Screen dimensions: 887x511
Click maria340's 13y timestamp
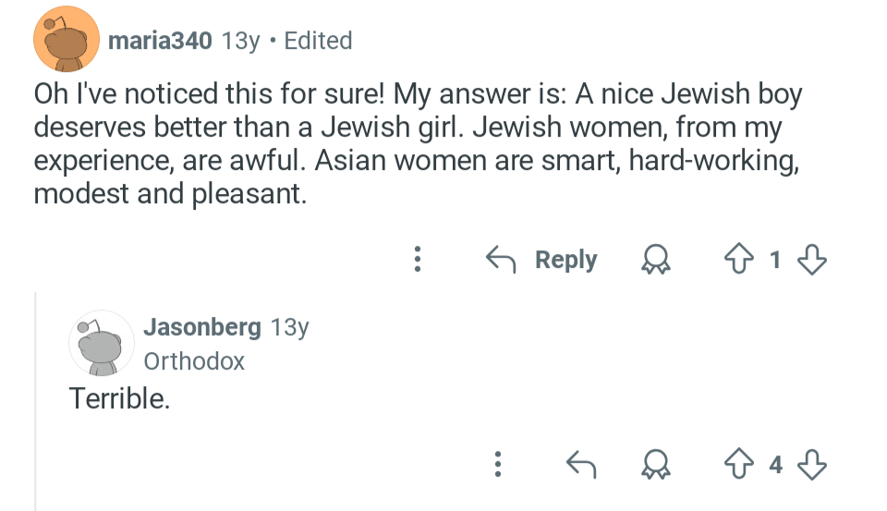pos(242,41)
